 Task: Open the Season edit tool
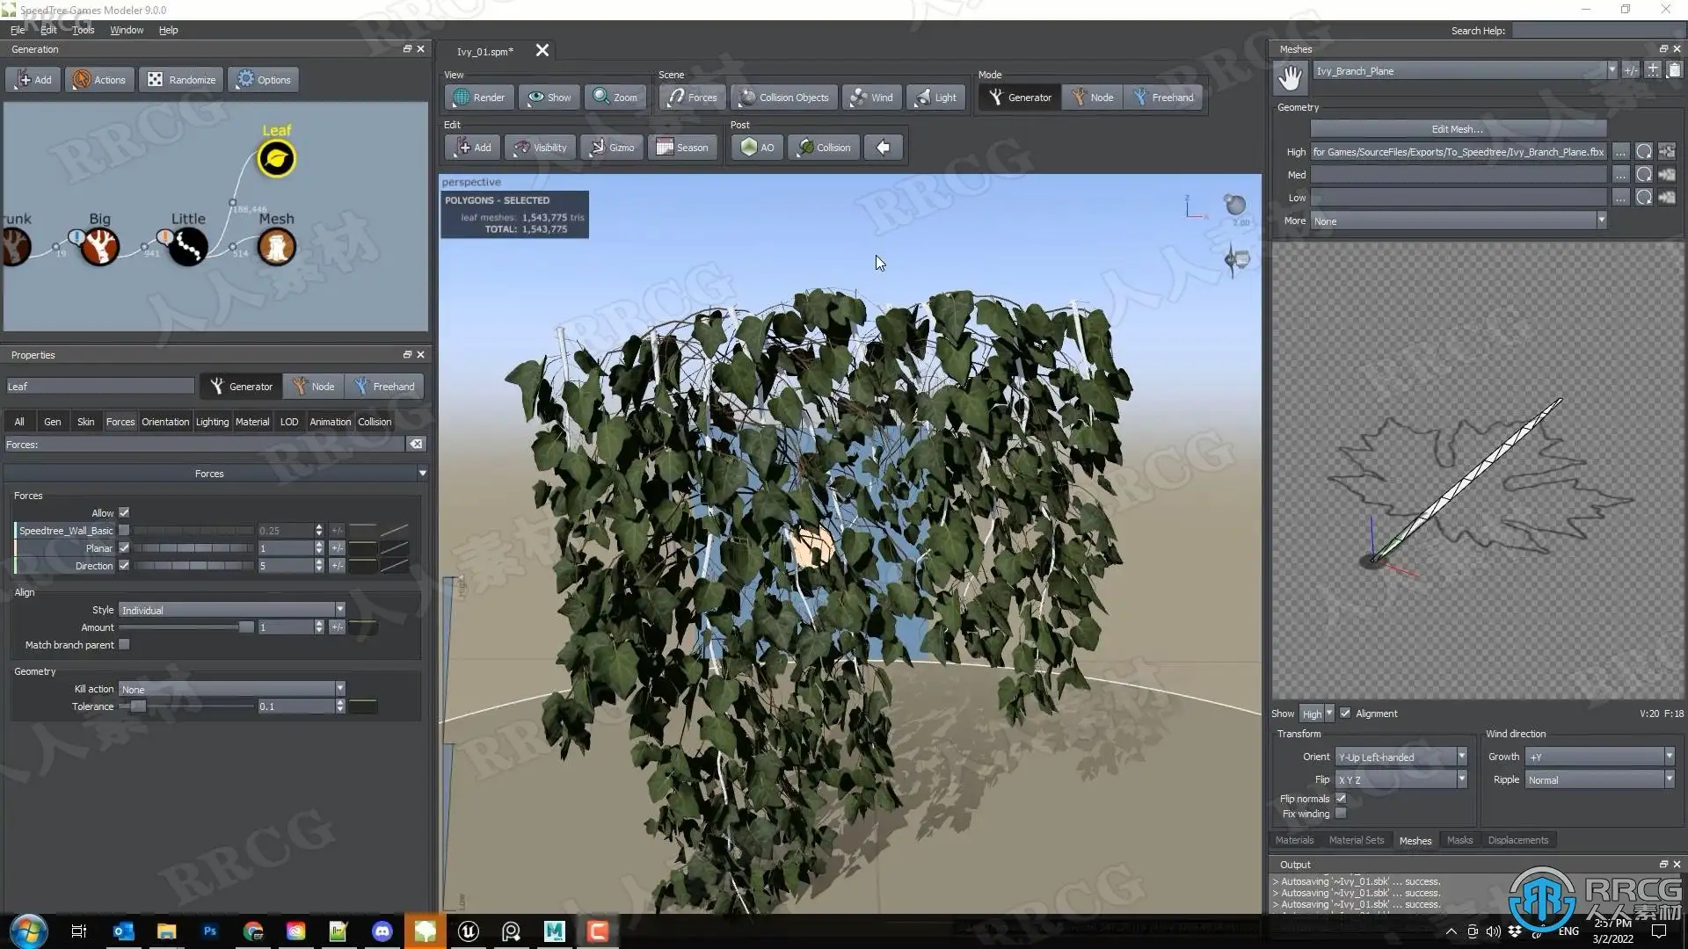[x=682, y=148]
